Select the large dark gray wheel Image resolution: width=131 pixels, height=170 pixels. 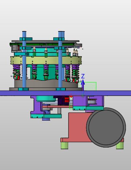point(106,127)
